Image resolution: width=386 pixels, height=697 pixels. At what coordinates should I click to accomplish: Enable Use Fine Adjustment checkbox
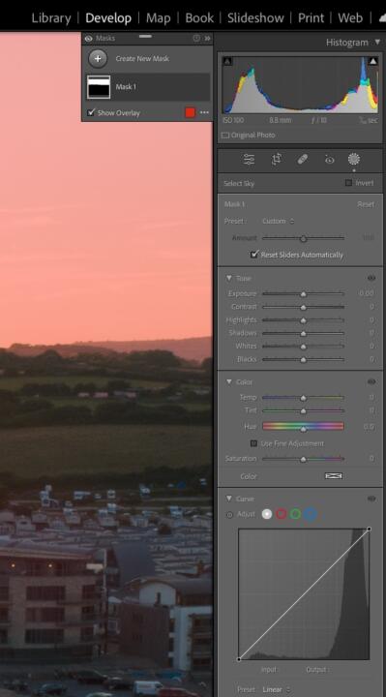pyautogui.click(x=253, y=443)
